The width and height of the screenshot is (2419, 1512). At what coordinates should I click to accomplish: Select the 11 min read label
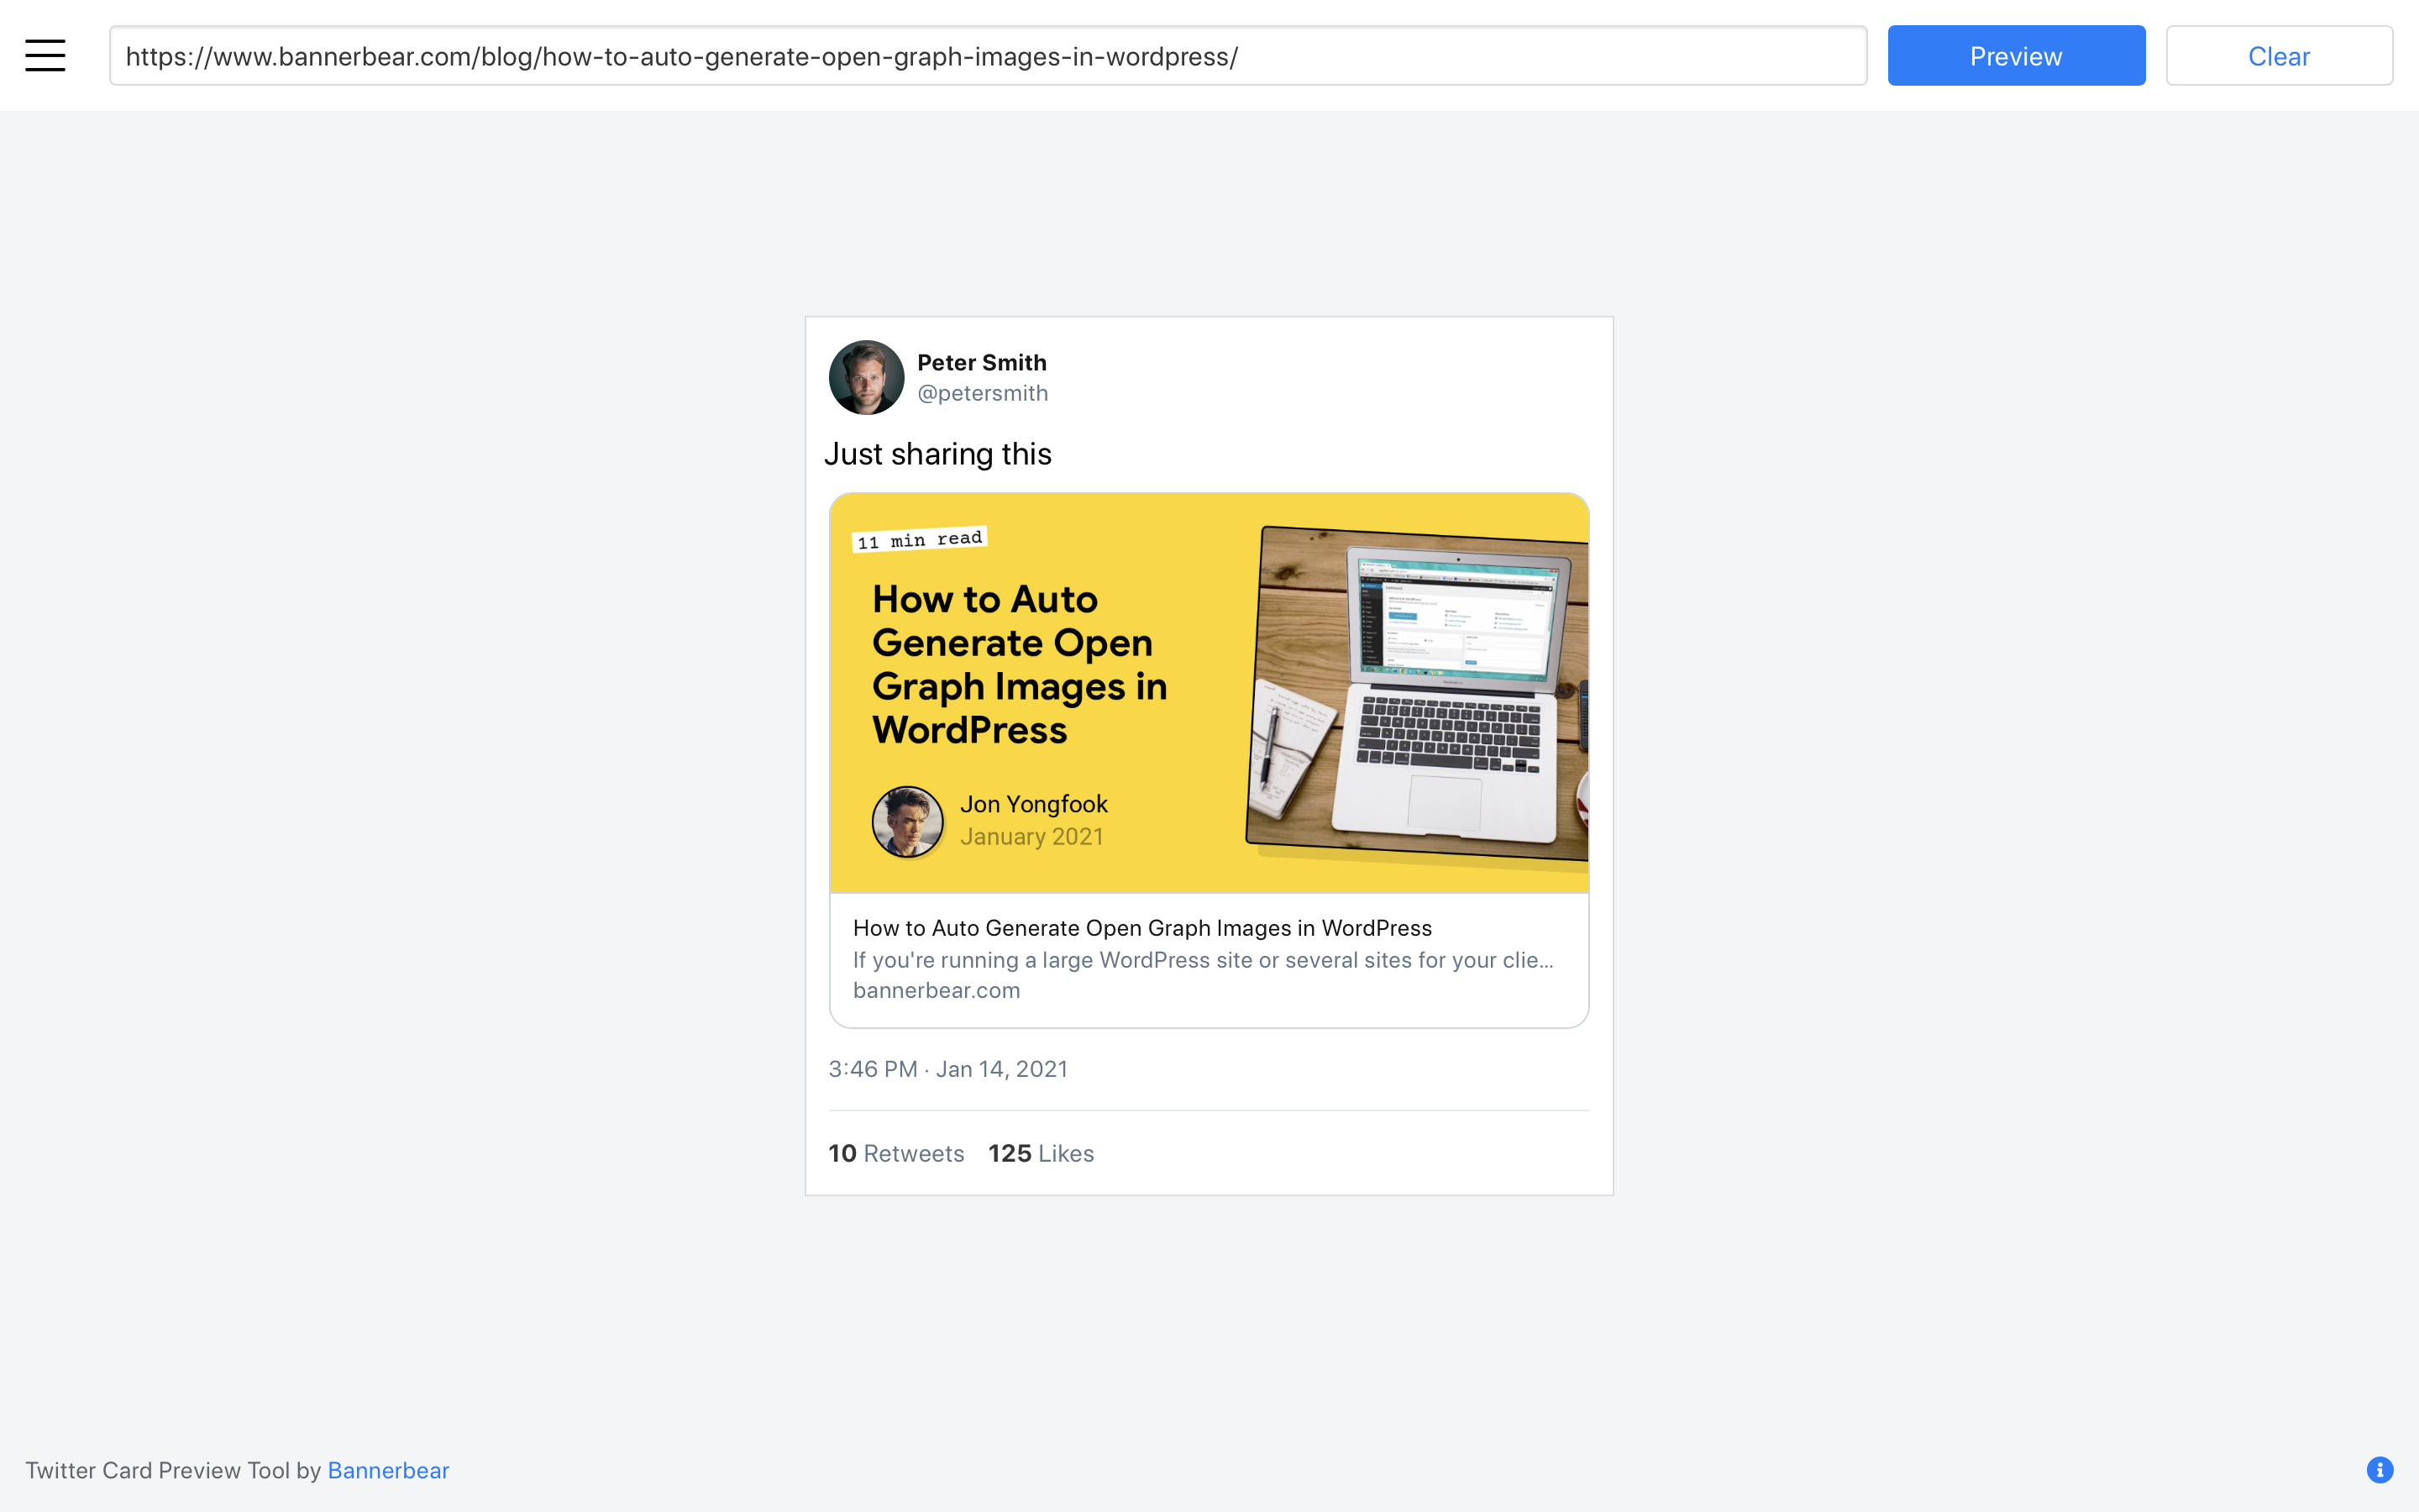click(x=920, y=539)
